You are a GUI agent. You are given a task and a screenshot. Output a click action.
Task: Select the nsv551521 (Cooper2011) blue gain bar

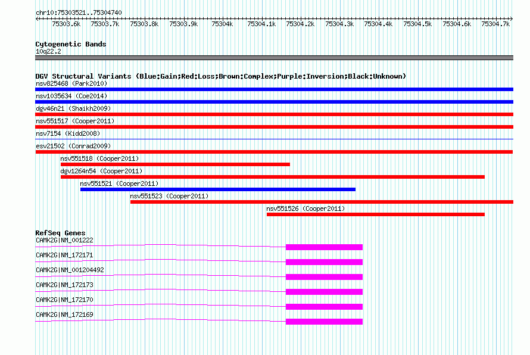[x=218, y=189]
